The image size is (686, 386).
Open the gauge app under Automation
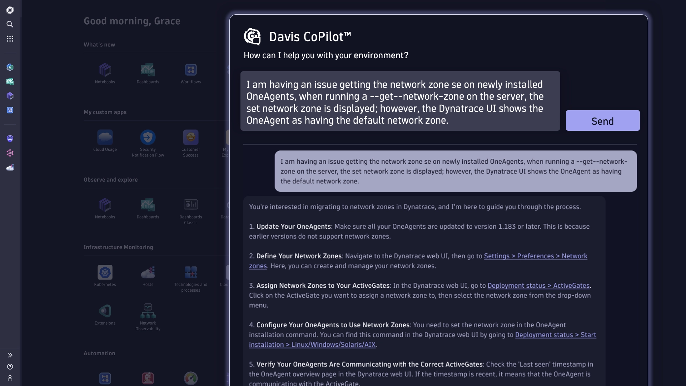pos(191,378)
